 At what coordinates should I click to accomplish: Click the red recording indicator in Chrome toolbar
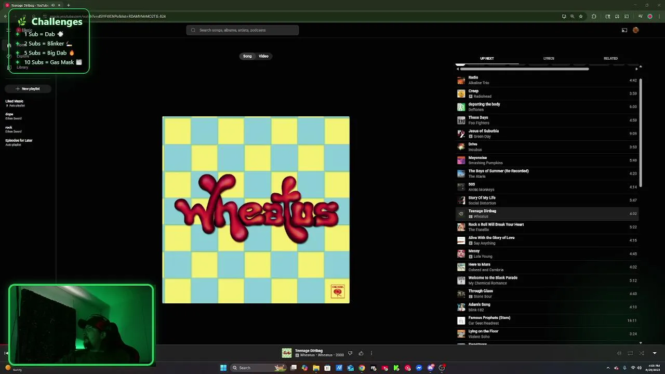[x=650, y=16]
